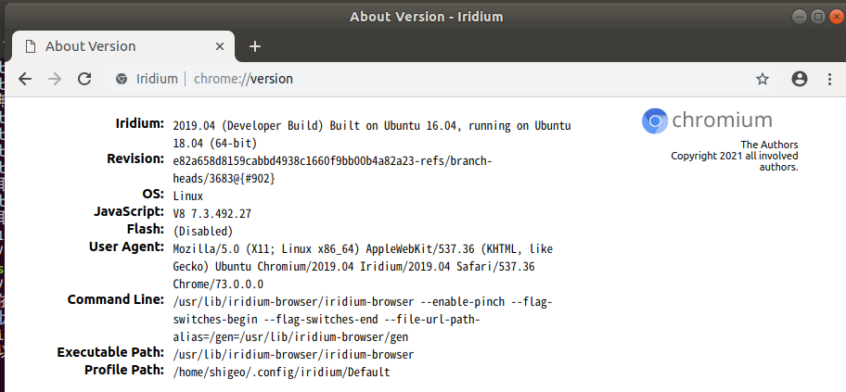
Task: Open the three-dot browser menu
Action: tap(830, 80)
